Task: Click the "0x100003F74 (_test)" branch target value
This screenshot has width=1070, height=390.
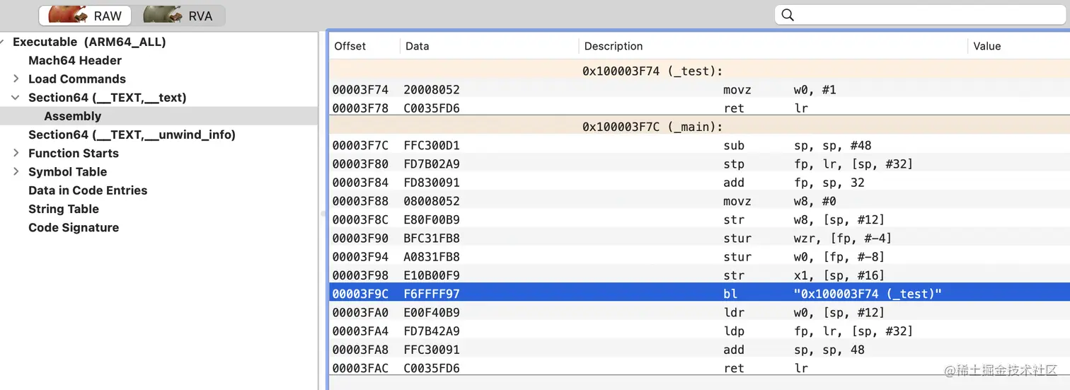Action: 868,294
